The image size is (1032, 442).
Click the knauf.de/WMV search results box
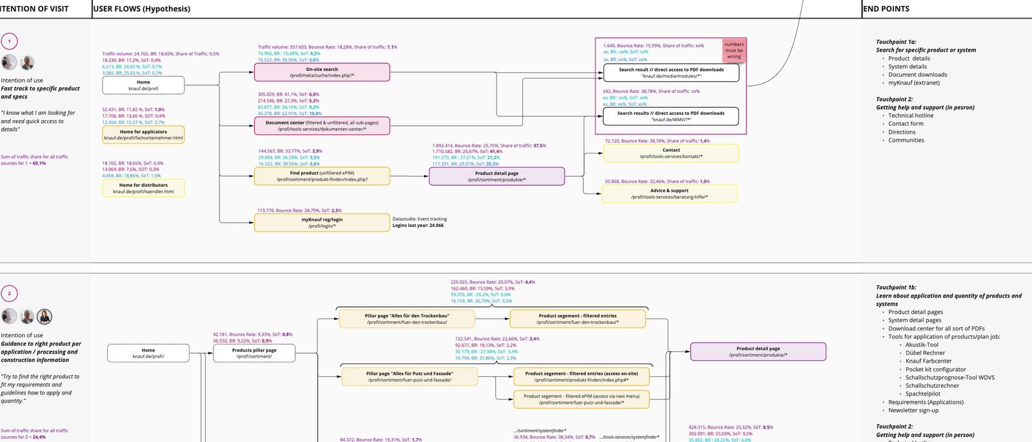tap(671, 116)
